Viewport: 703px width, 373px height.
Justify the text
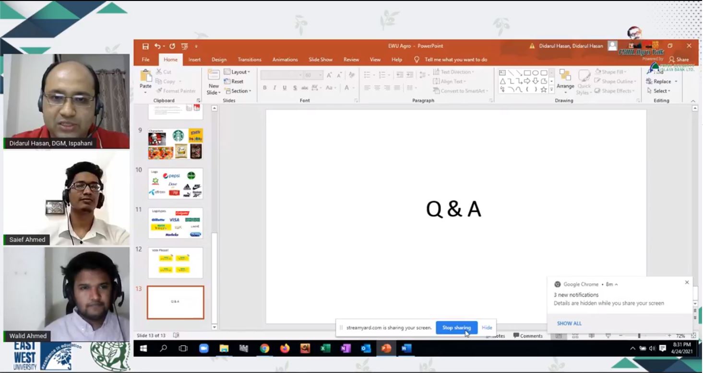coord(397,88)
